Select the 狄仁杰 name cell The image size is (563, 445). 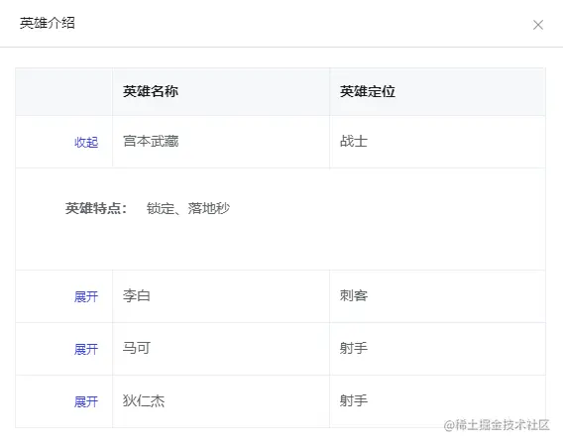221,401
